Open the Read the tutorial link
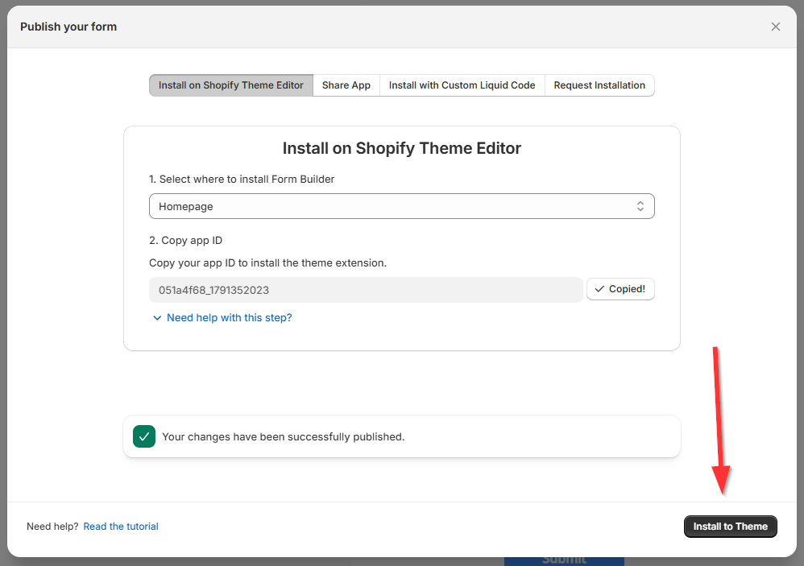 (121, 527)
